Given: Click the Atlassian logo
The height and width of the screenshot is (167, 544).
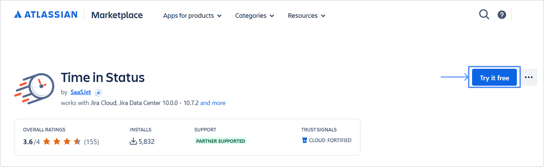Looking at the screenshot, I should click(46, 15).
